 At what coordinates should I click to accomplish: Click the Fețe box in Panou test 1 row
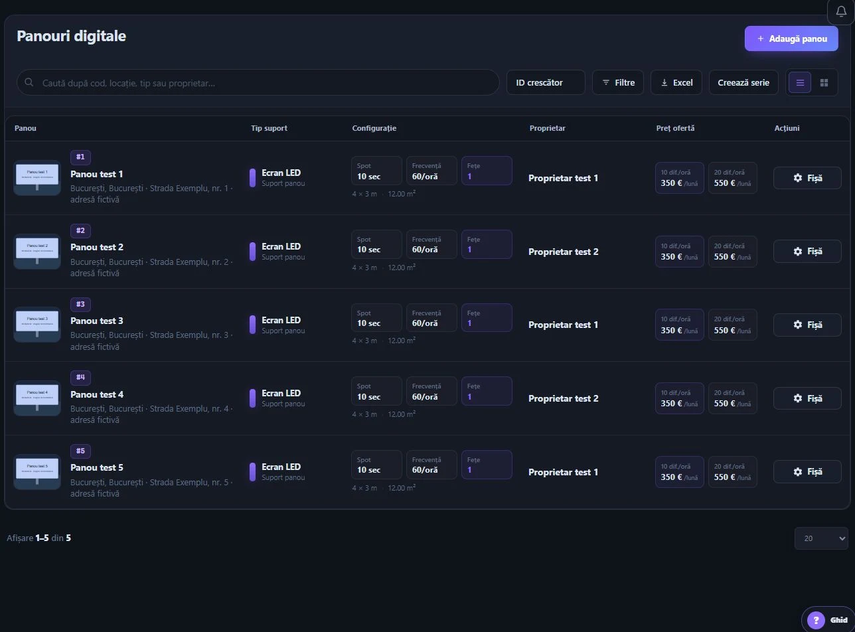[x=487, y=171]
